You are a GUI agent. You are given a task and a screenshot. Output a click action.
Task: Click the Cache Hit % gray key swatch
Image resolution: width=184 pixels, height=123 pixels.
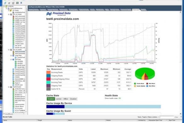[48, 89]
